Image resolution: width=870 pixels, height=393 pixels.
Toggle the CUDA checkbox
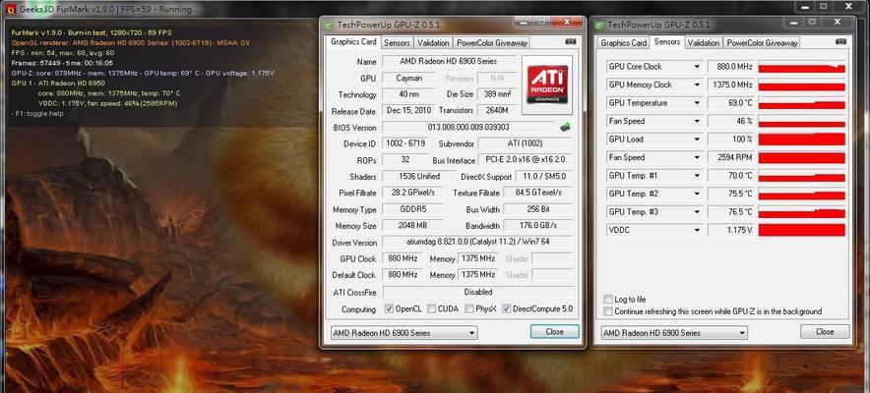pyautogui.click(x=432, y=309)
